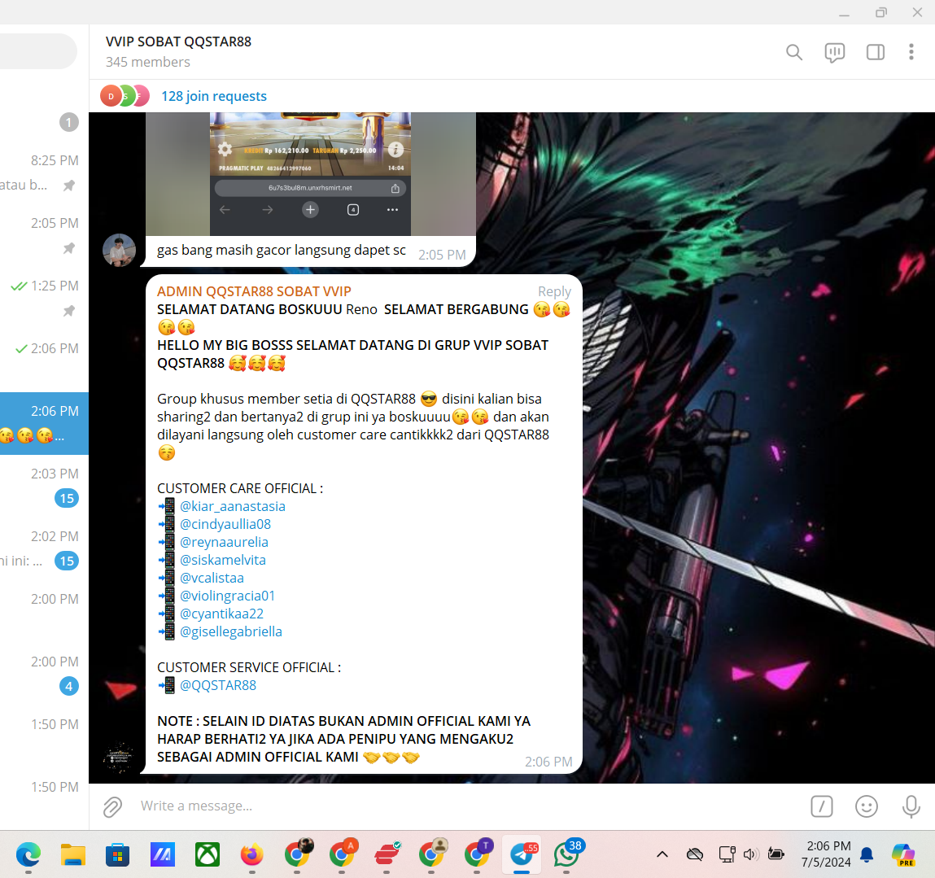Open Chrome profile with letter T badge

tap(477, 853)
